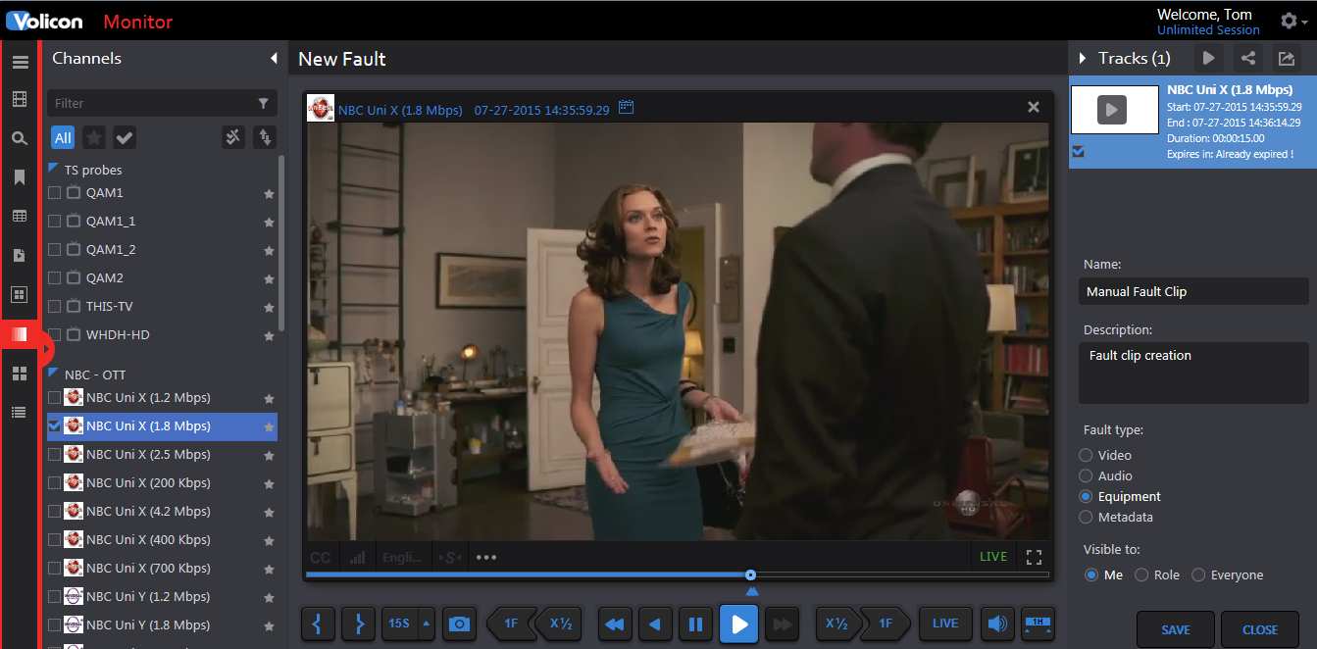Click the filter funnel icon
Viewport: 1317px width, 649px height.
263,103
